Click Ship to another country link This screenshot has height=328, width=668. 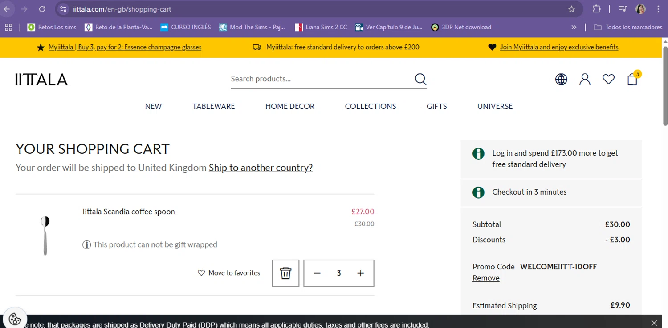(261, 168)
